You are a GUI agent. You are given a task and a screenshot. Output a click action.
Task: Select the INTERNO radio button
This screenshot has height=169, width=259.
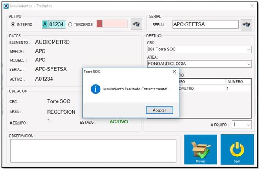13,24
